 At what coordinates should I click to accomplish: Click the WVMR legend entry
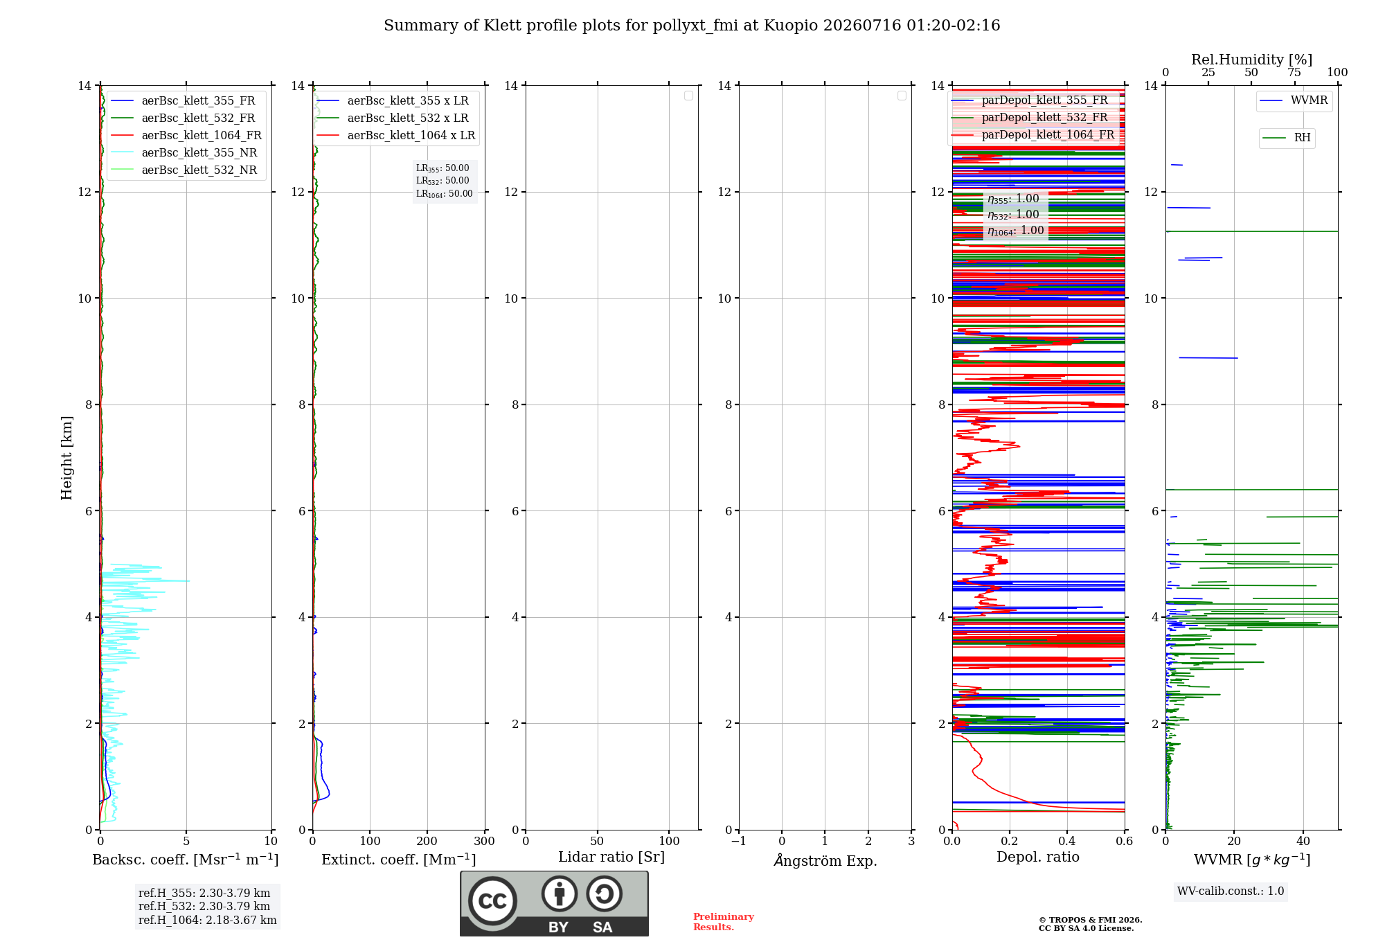pos(1294,100)
